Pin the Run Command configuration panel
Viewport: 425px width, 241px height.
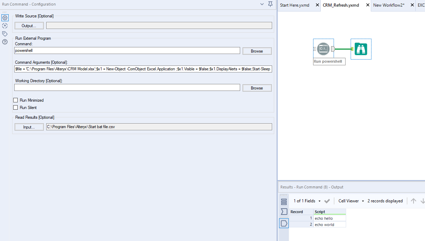pos(270,5)
